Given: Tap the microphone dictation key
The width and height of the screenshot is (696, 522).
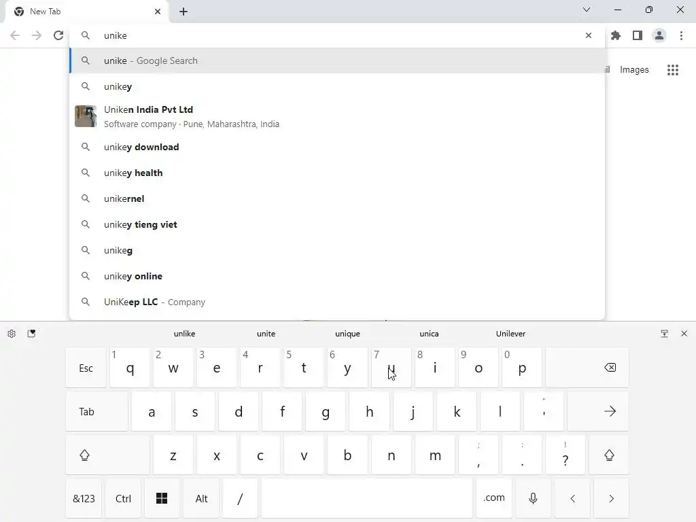Looking at the screenshot, I should (533, 498).
